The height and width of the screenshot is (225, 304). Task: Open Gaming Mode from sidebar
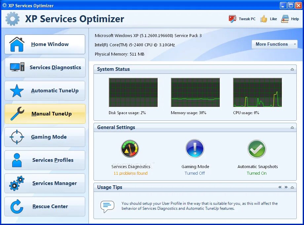click(45, 137)
